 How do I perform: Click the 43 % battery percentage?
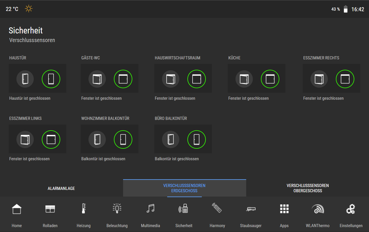point(336,9)
